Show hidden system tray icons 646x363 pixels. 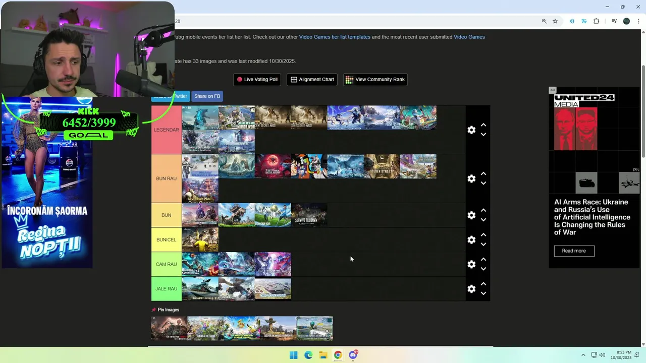tap(583, 355)
